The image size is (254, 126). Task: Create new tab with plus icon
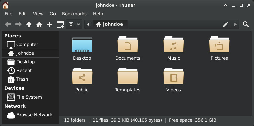tap(50, 24)
